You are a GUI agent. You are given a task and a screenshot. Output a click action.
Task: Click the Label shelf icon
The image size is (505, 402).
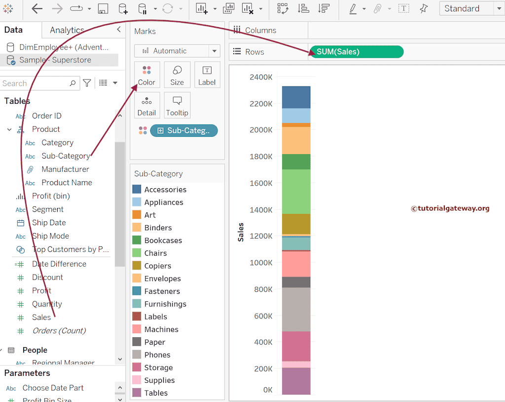207,75
